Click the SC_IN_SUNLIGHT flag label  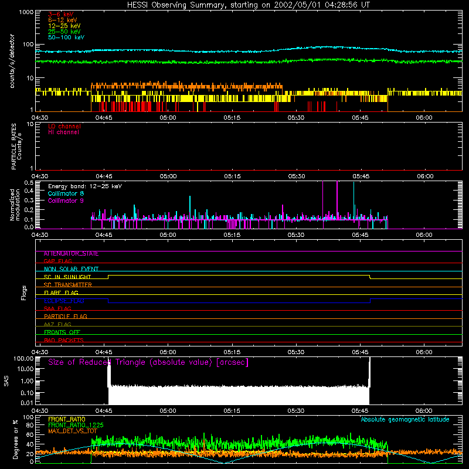click(x=67, y=277)
